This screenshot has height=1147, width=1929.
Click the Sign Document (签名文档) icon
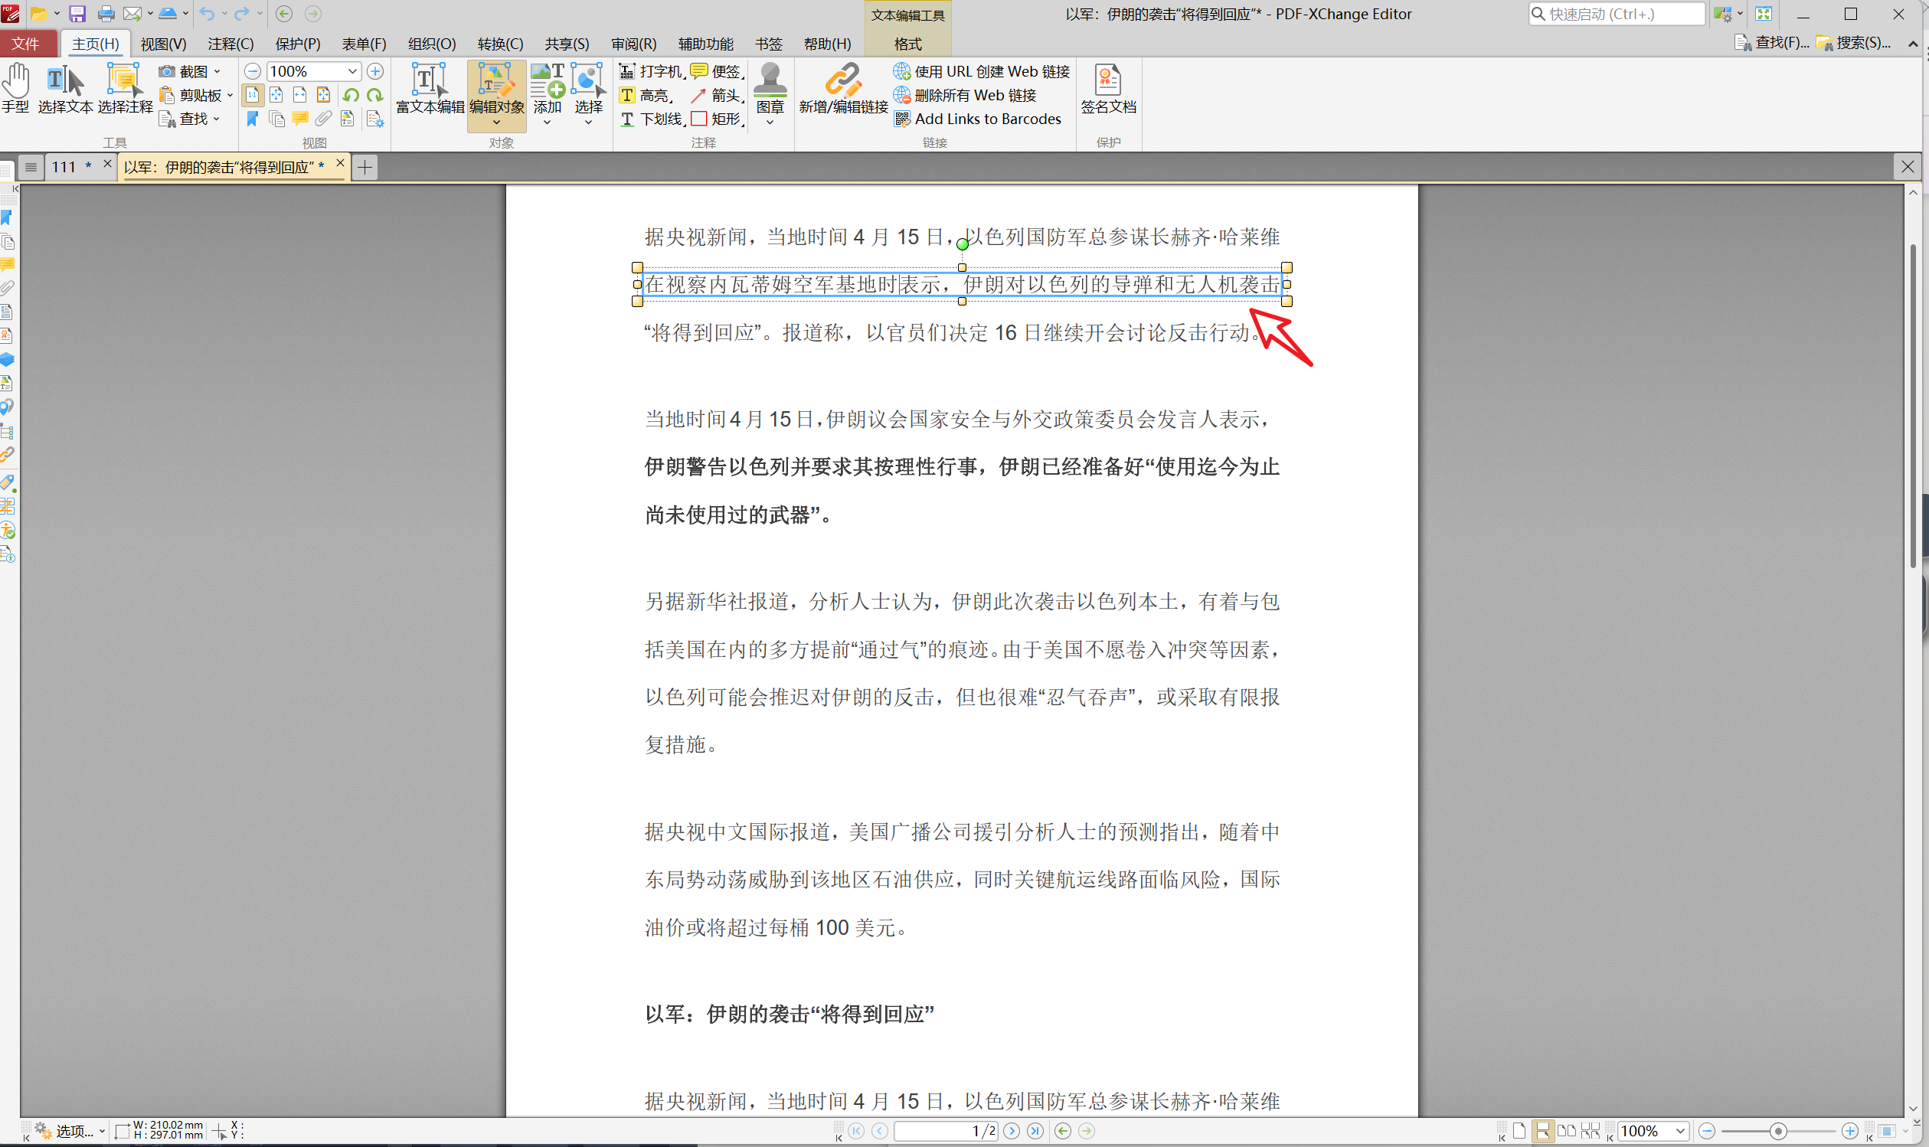[1108, 80]
